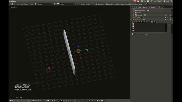Toggle Lamp selectability arrow icon
The width and height of the screenshot is (182, 102).
pos(168,20)
